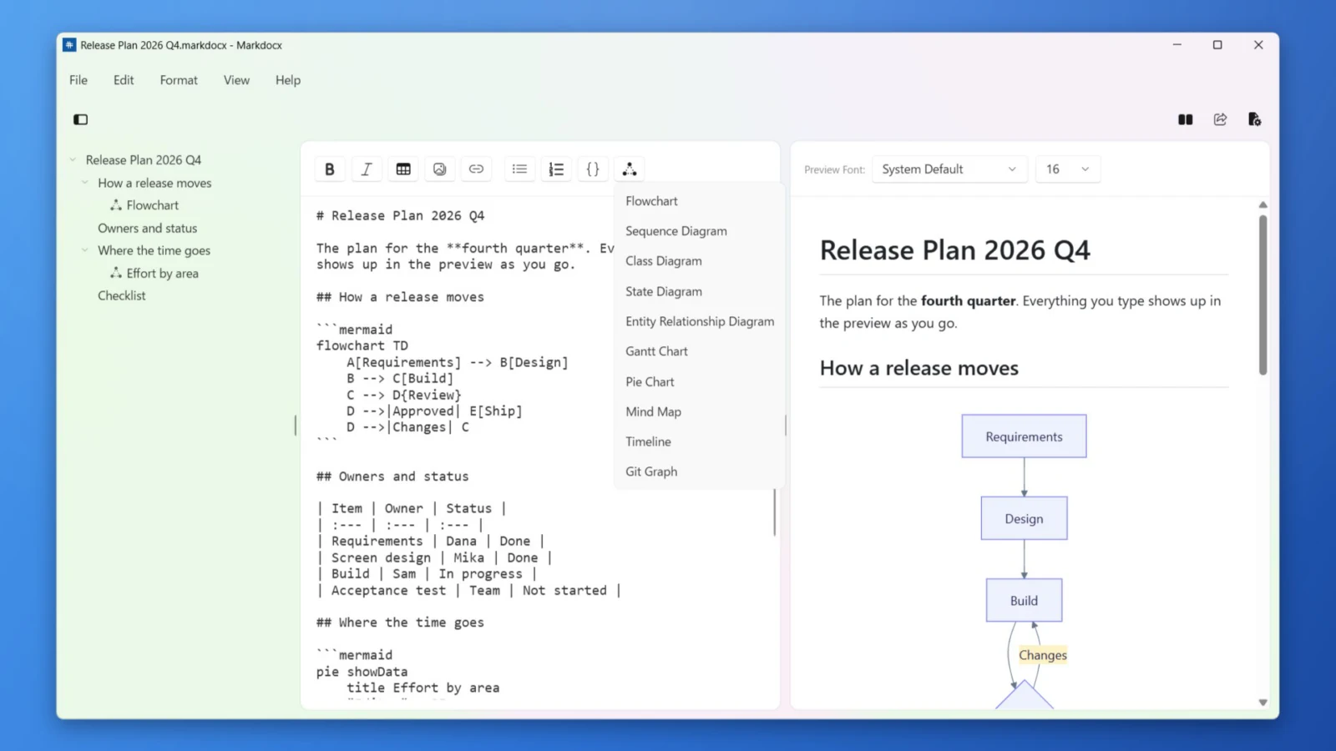Choose Flowchart from the diagram menu
This screenshot has height=751, width=1336.
(700, 201)
